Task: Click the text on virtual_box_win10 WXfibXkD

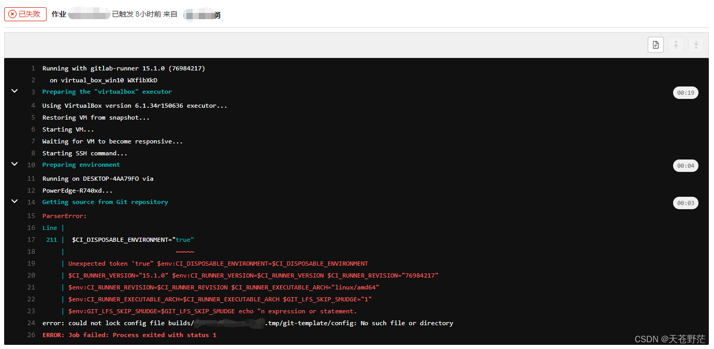Action: [104, 80]
